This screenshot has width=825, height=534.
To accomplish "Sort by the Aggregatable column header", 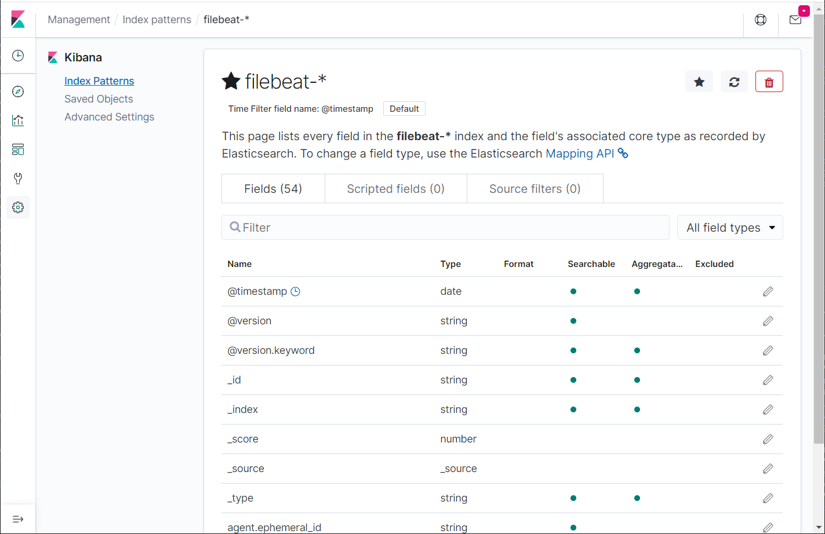I will pos(657,264).
